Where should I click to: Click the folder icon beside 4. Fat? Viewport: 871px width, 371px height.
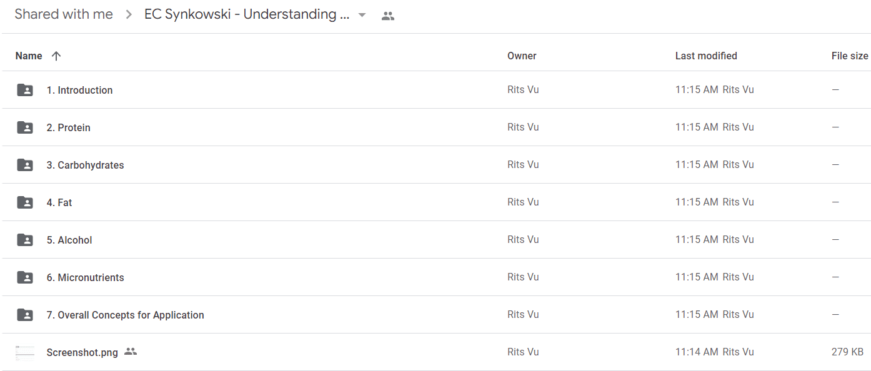click(x=25, y=202)
